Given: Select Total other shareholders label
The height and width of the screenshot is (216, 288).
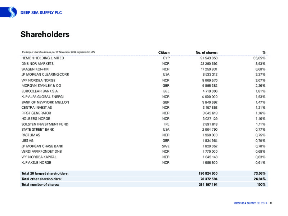Looking at the screenshot, I should coord(41,179).
